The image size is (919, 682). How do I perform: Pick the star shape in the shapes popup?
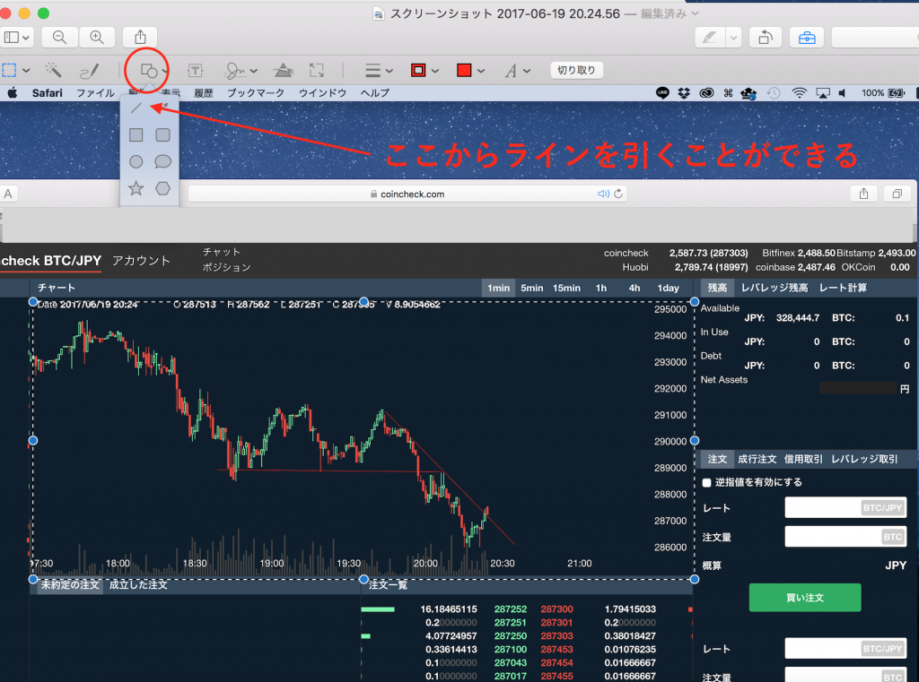coord(136,188)
